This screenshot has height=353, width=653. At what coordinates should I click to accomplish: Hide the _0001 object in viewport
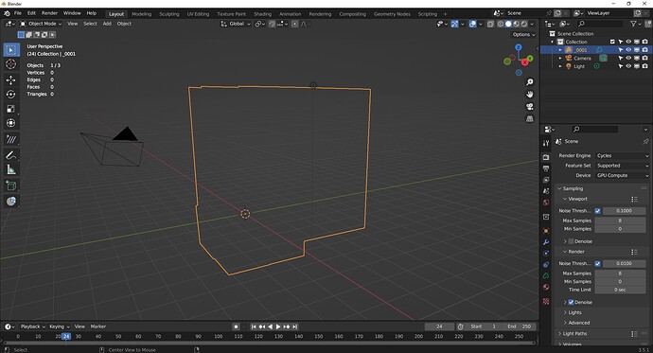coord(628,50)
